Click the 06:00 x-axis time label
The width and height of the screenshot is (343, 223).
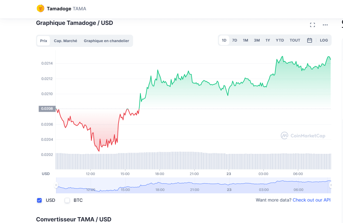298,174
